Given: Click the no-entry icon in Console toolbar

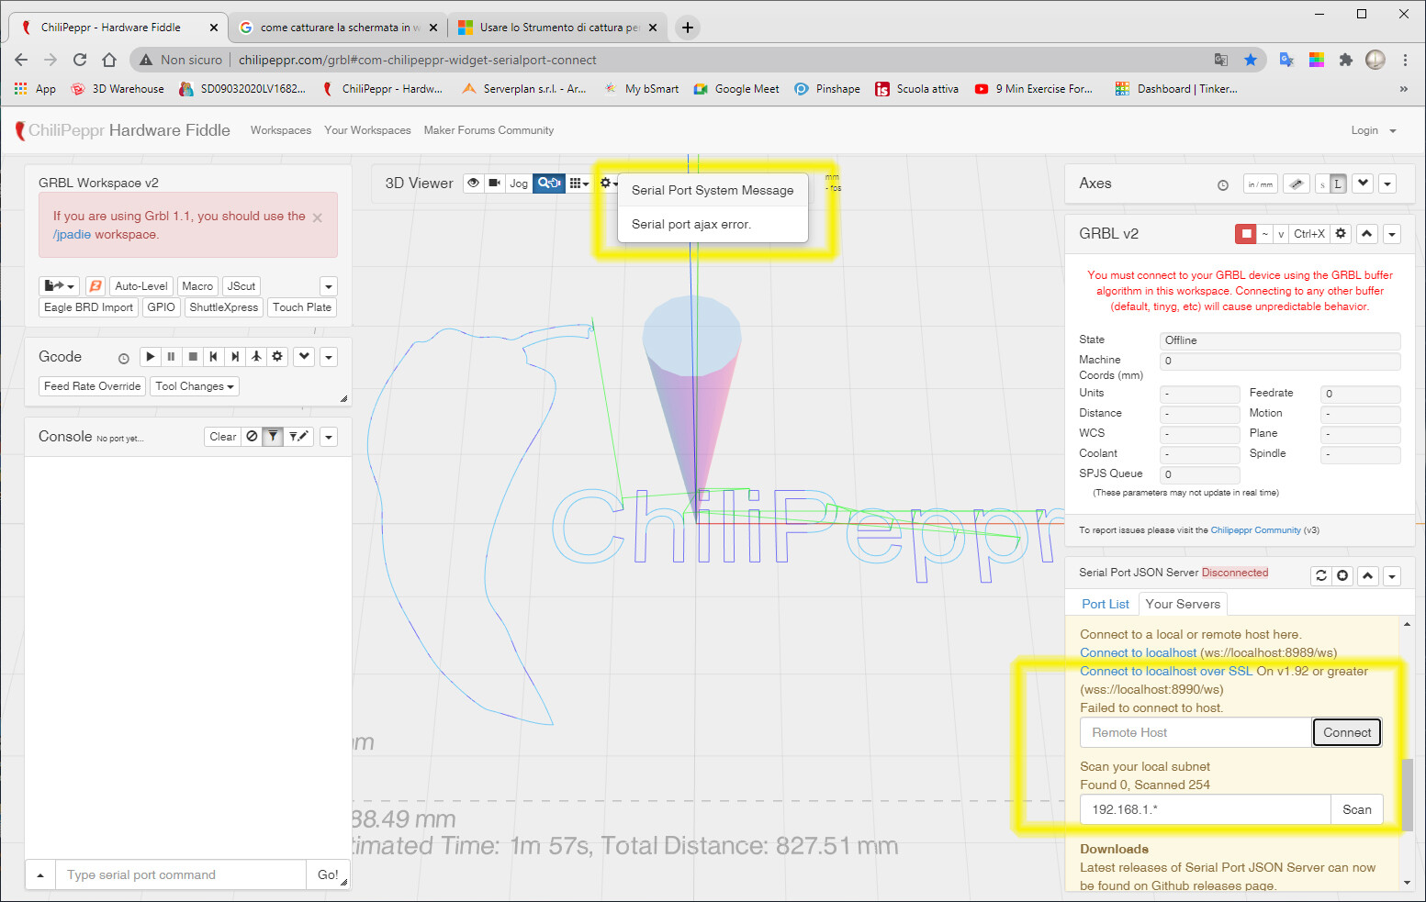Looking at the screenshot, I should pyautogui.click(x=253, y=437).
